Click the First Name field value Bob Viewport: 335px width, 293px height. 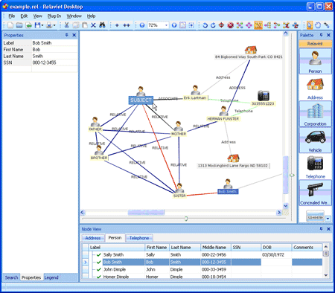click(x=55, y=50)
